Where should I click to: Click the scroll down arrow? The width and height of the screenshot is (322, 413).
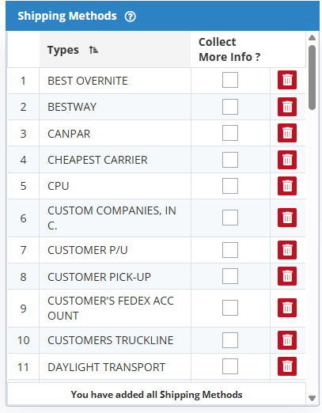coord(312,398)
